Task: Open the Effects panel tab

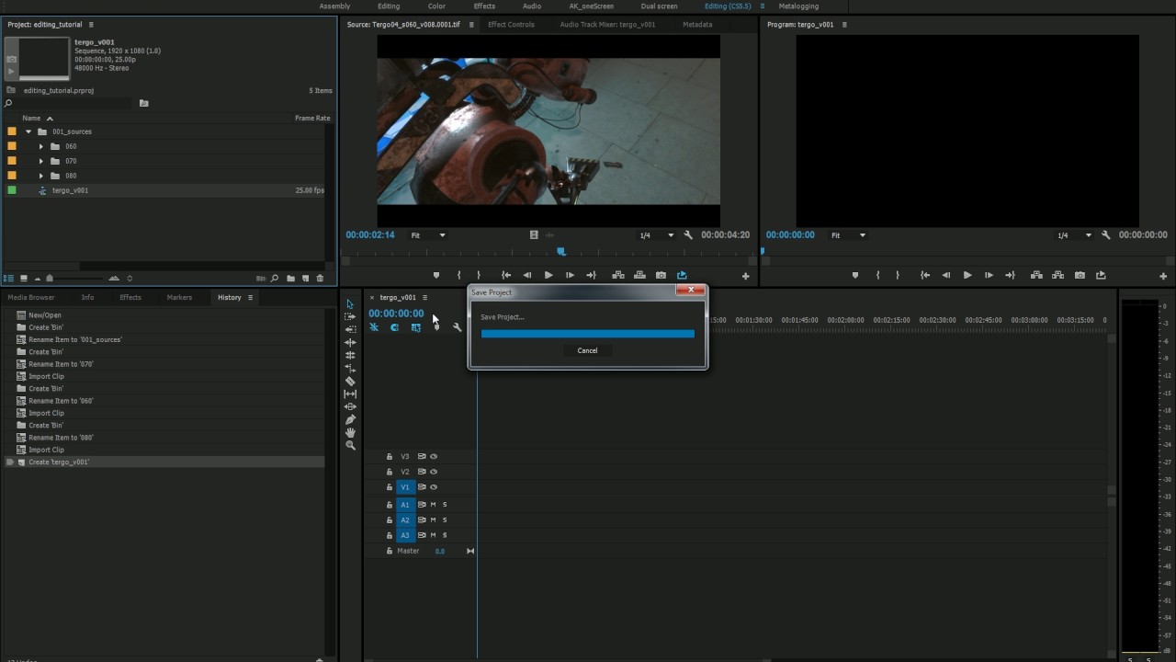Action: click(x=130, y=297)
